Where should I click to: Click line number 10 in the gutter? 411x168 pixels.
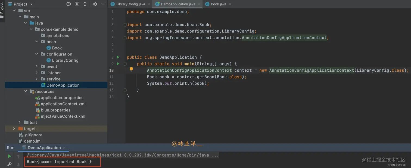(x=111, y=70)
